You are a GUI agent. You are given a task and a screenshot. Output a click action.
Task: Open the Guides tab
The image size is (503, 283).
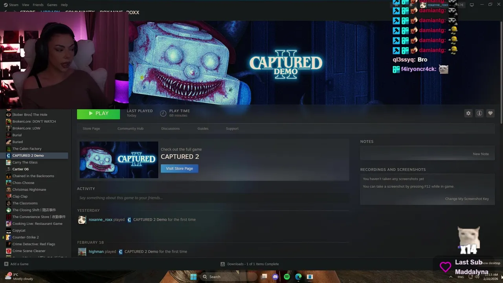coord(203,129)
